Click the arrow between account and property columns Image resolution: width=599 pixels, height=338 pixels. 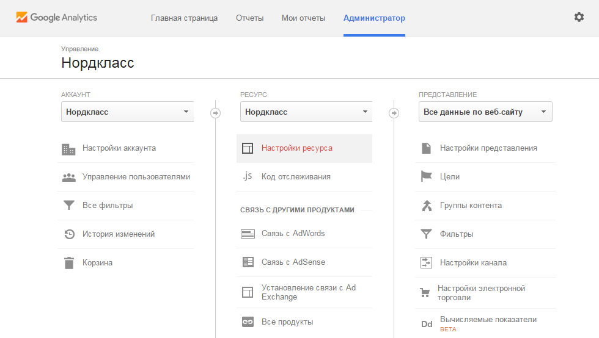[x=215, y=113]
